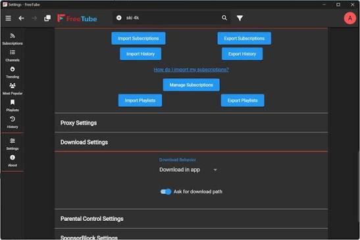
Task: Toggle Ask for download path switch
Action: pos(166,191)
